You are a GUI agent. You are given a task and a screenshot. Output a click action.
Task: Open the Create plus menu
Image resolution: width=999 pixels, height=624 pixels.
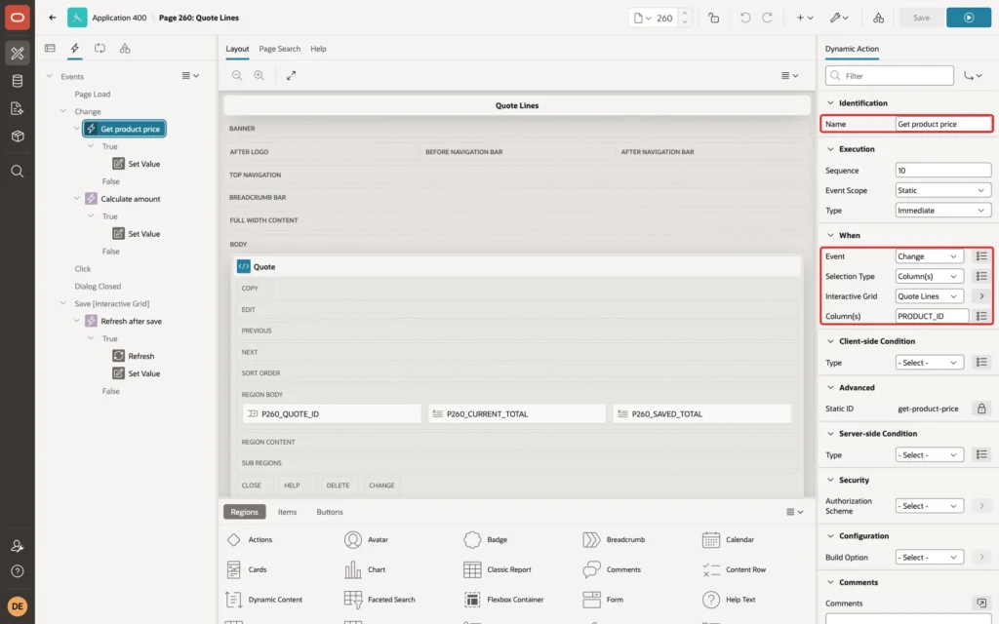(805, 18)
